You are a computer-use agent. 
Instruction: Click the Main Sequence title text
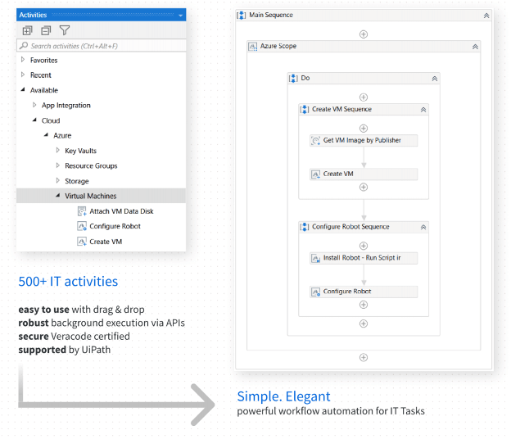pyautogui.click(x=271, y=15)
